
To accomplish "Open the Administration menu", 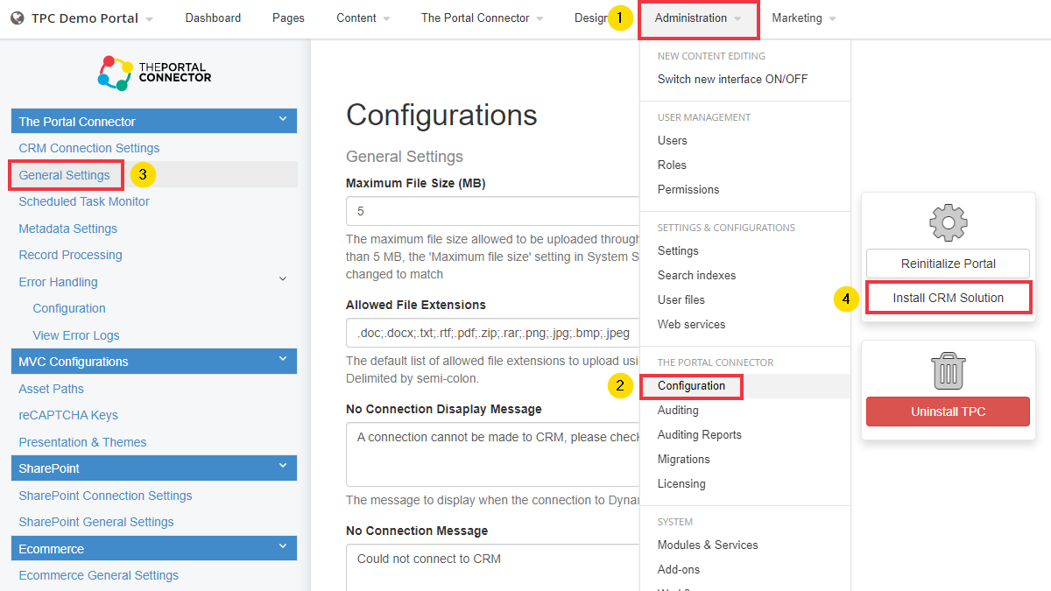I will pyautogui.click(x=698, y=18).
